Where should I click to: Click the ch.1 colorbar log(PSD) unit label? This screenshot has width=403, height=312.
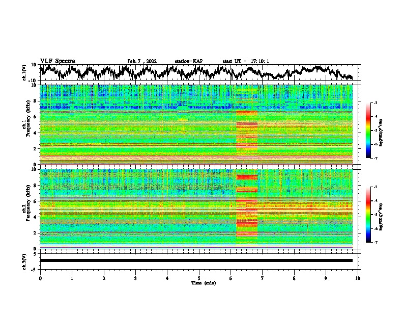coord(381,133)
